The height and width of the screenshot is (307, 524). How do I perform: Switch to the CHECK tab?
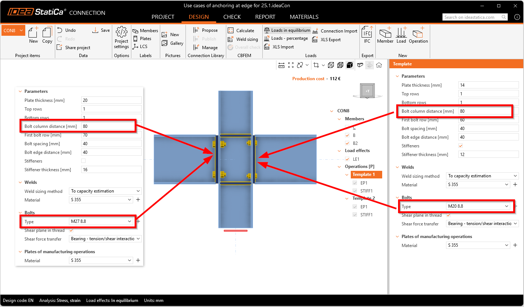[x=232, y=17]
